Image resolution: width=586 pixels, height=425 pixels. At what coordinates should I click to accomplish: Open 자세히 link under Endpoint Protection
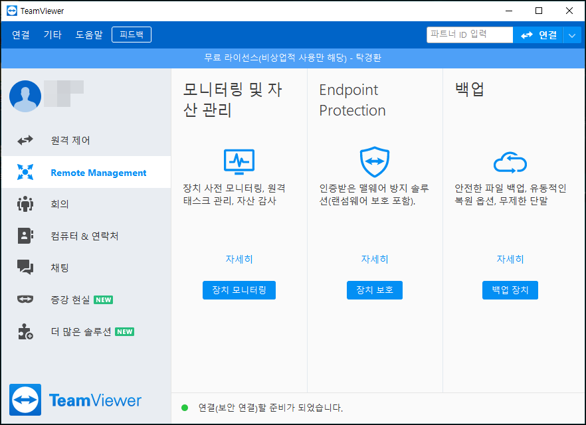click(375, 259)
